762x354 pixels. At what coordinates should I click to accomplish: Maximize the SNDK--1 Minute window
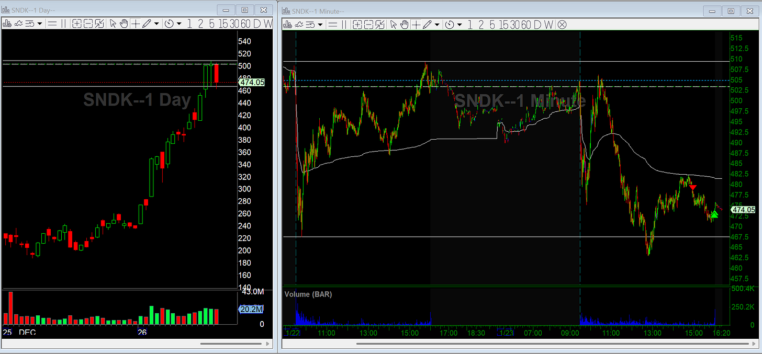pos(731,10)
